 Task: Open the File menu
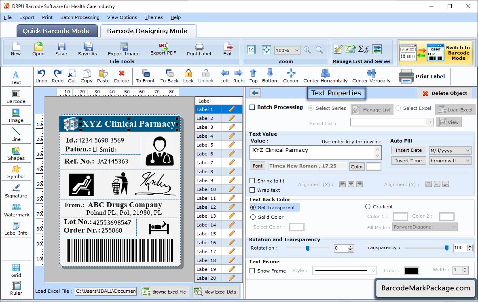8,17
